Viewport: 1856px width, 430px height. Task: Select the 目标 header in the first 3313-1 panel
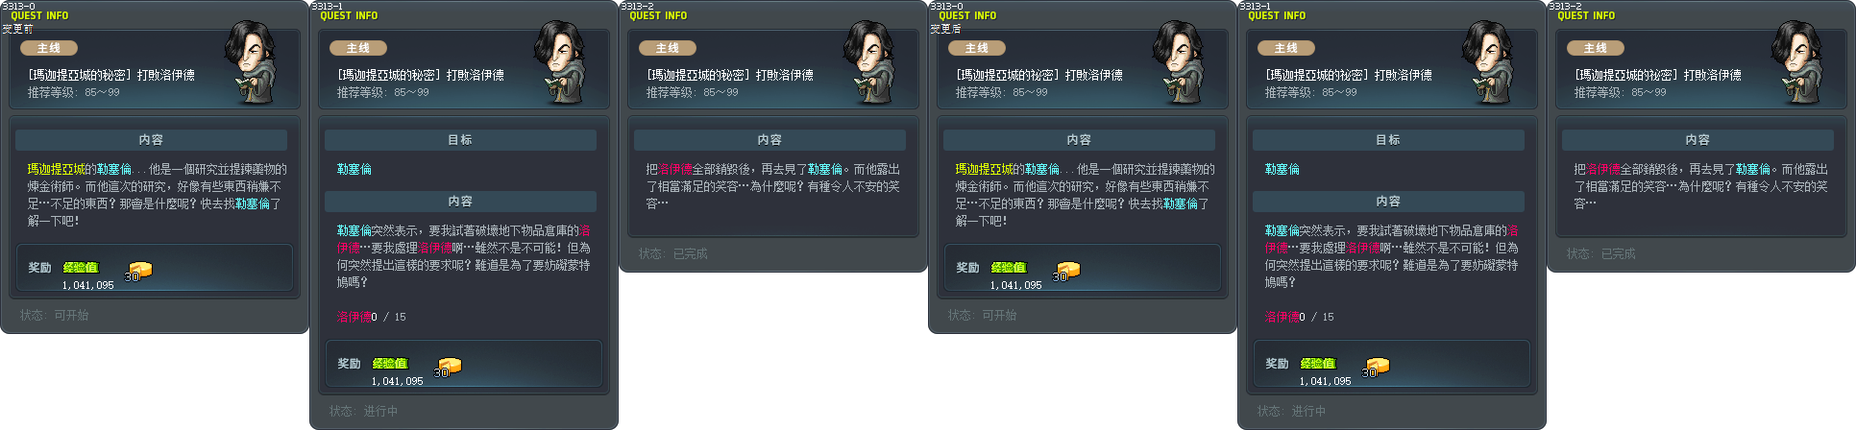click(460, 140)
